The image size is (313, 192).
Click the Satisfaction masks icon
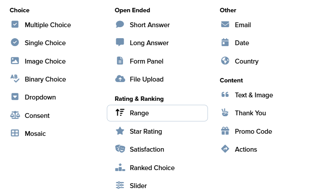pos(120,149)
